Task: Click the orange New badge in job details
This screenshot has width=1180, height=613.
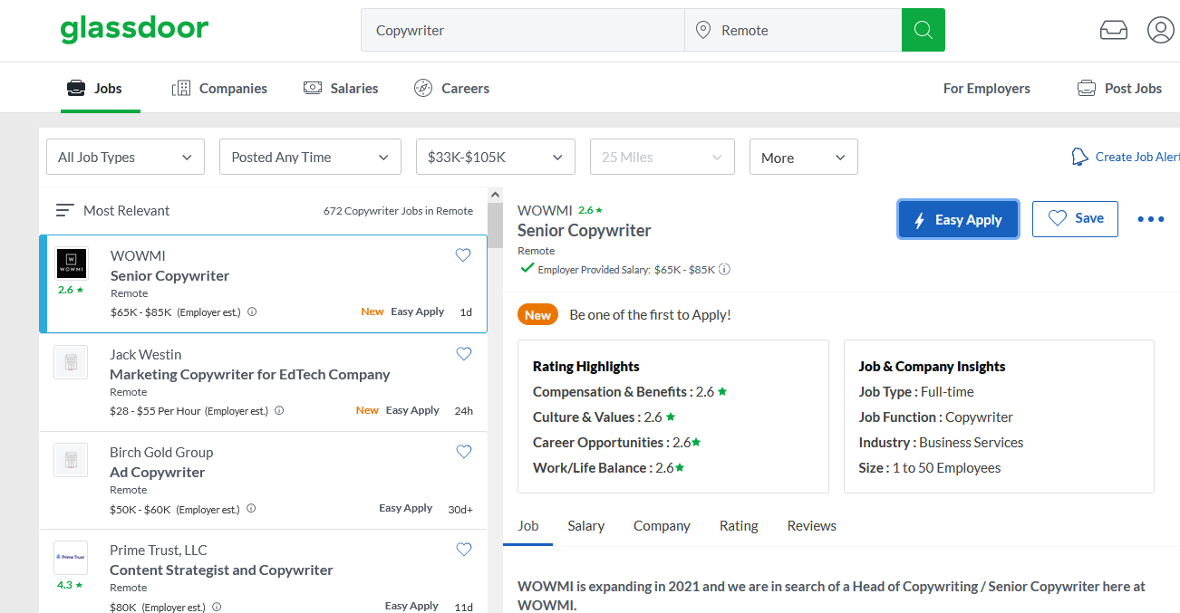Action: (537, 314)
